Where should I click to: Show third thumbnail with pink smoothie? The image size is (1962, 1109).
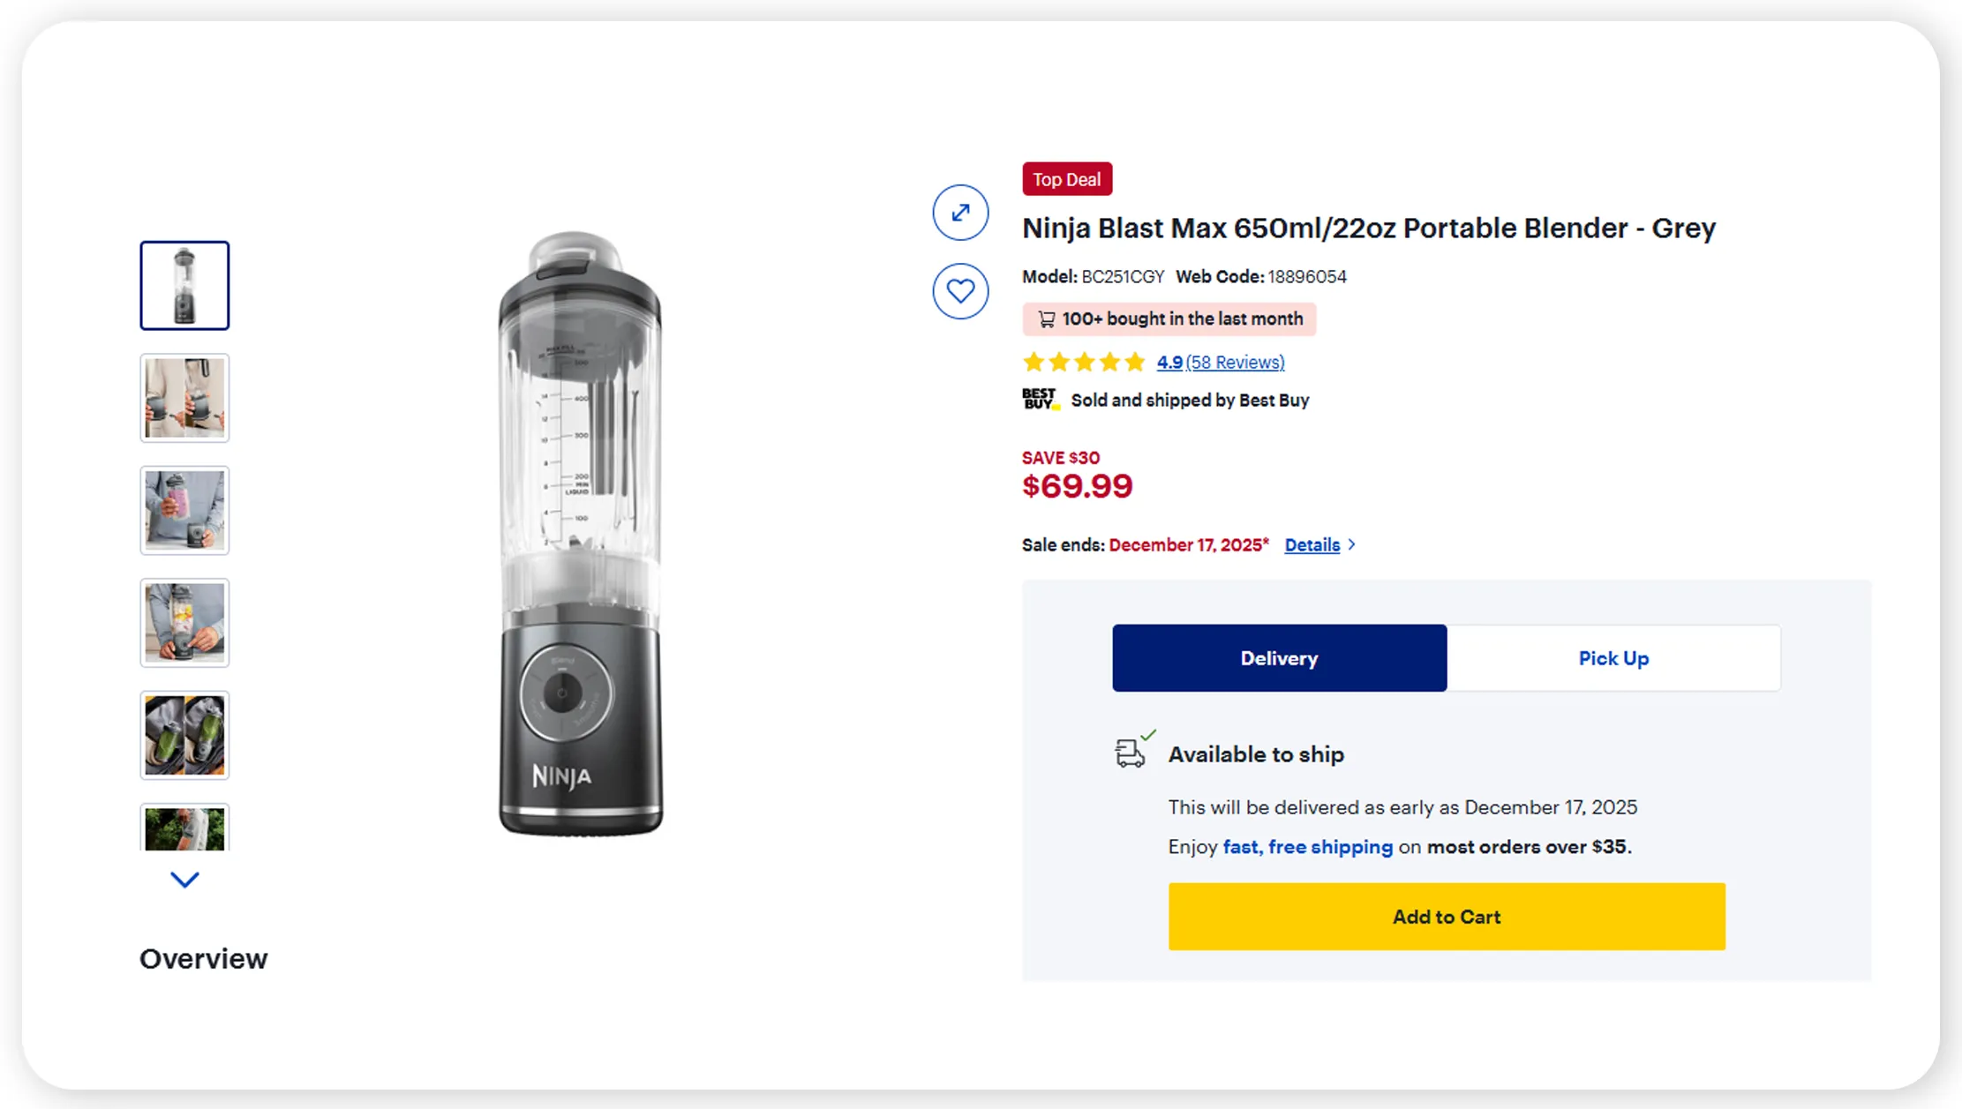pyautogui.click(x=184, y=511)
